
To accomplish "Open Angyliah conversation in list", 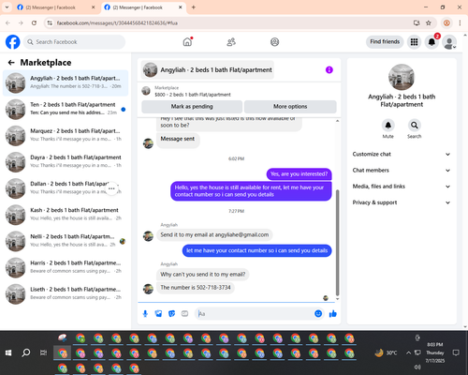I will pos(66,83).
